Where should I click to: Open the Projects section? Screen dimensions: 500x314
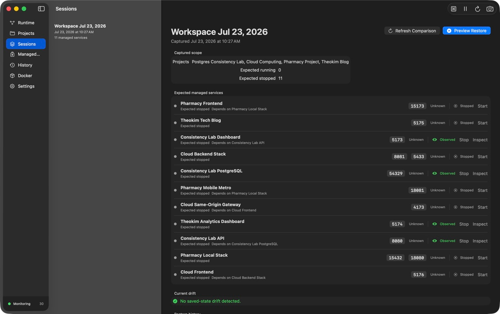tap(26, 34)
